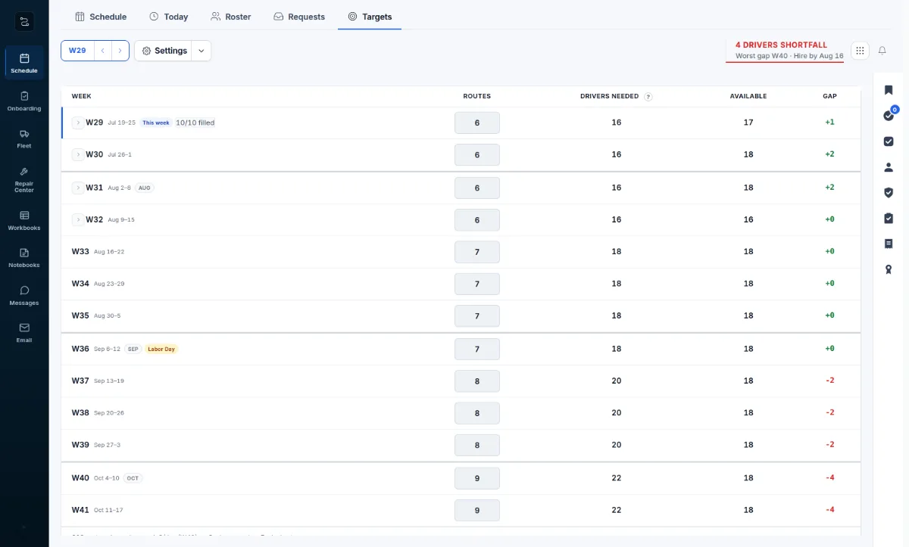Click the AUG tag on W31
This screenshot has height=547, width=909.
point(144,188)
